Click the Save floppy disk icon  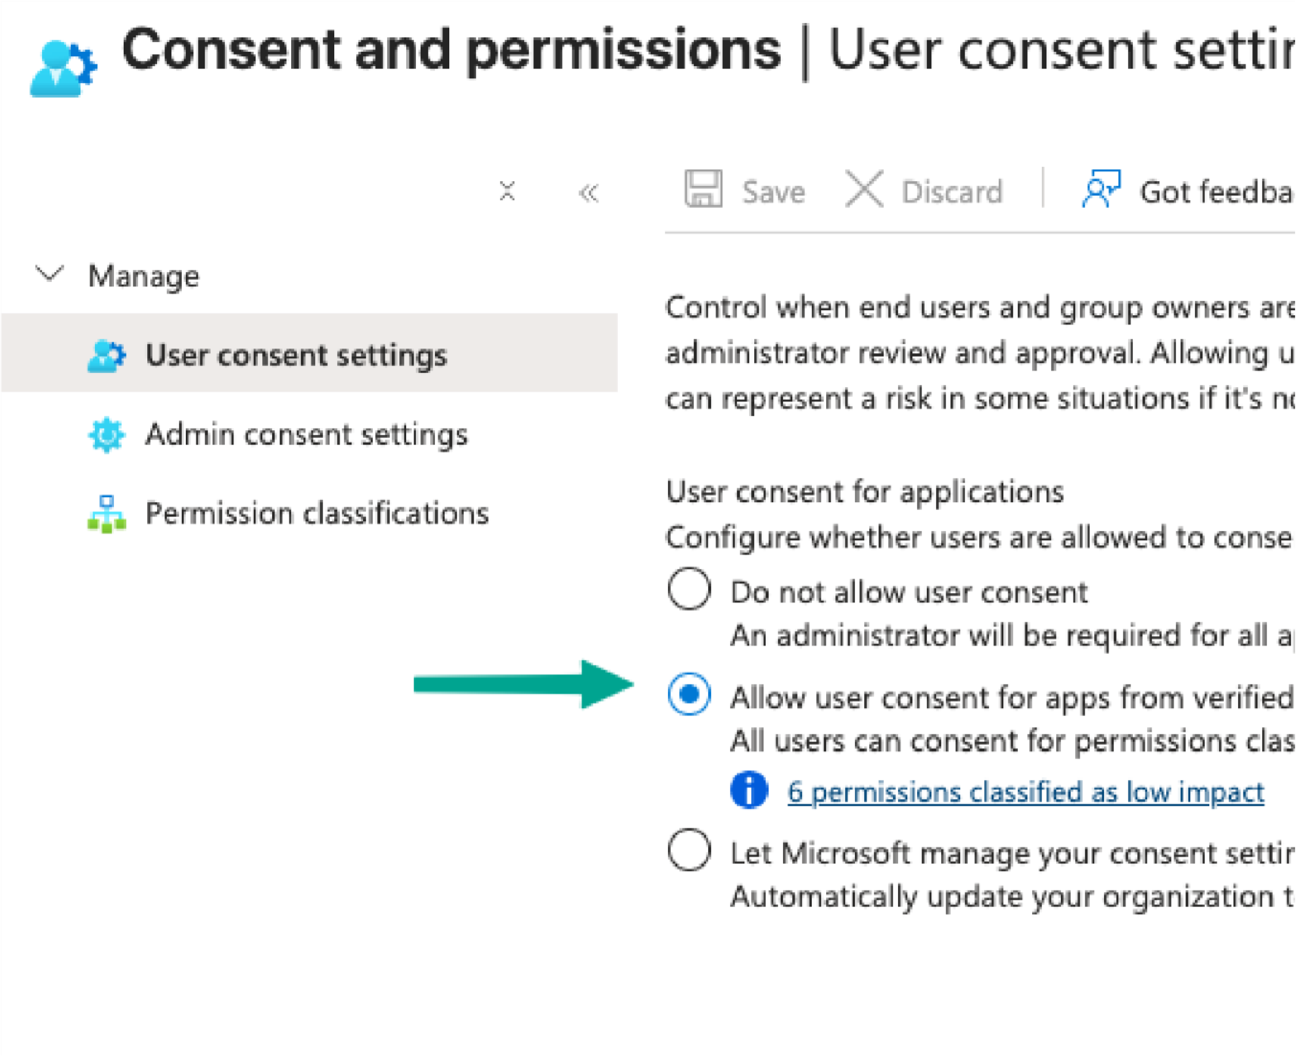pyautogui.click(x=703, y=189)
